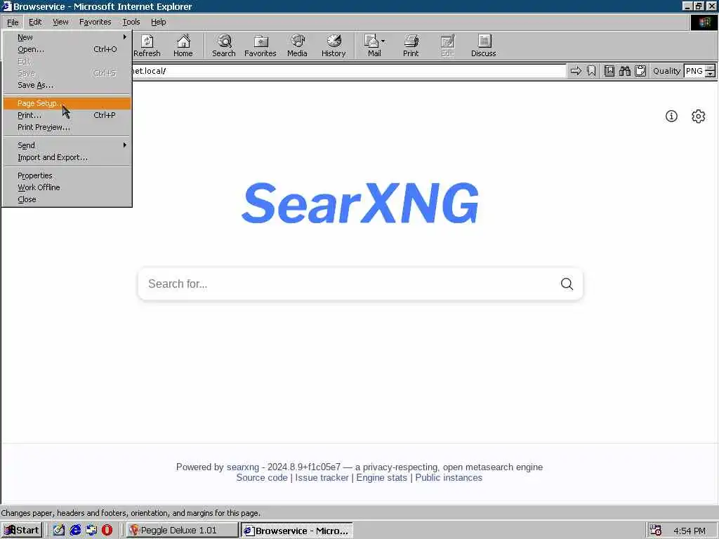719x539 pixels.
Task: Click the binoculars find icon
Action: pos(624,71)
